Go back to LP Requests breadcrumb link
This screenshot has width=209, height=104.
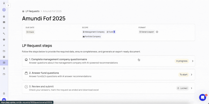[x=32, y=11]
